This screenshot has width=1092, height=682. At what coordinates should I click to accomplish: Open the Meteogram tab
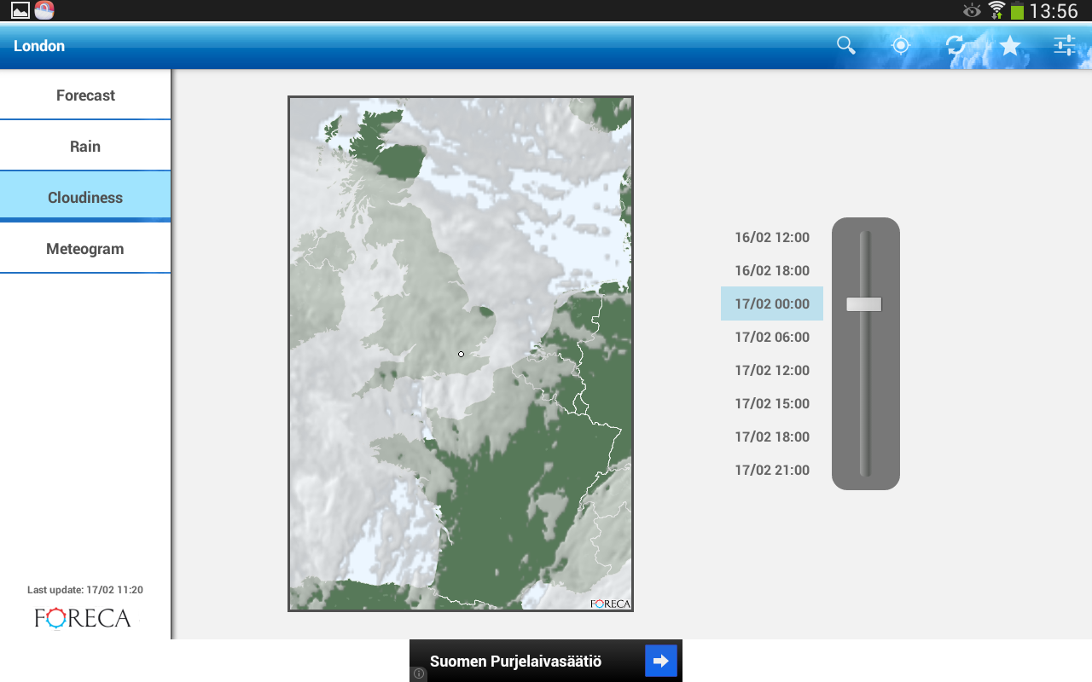85,249
